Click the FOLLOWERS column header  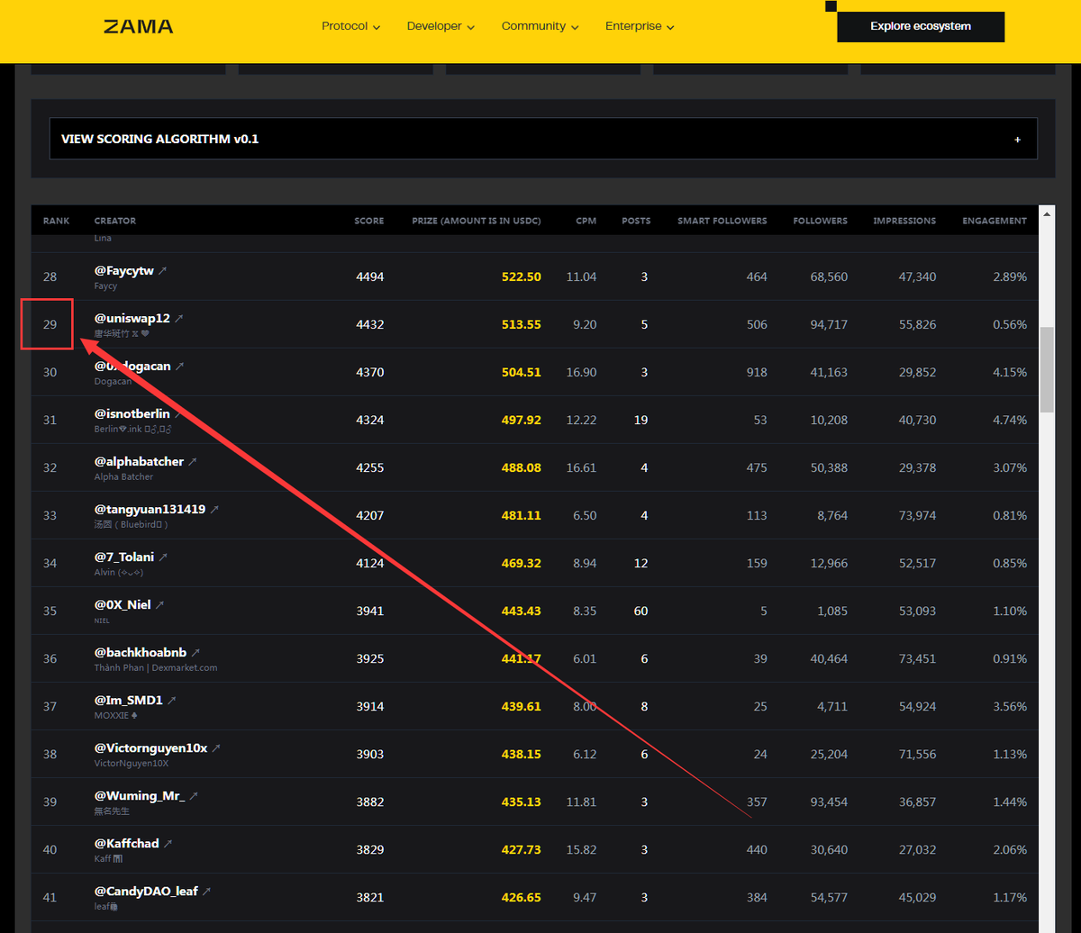tap(821, 221)
